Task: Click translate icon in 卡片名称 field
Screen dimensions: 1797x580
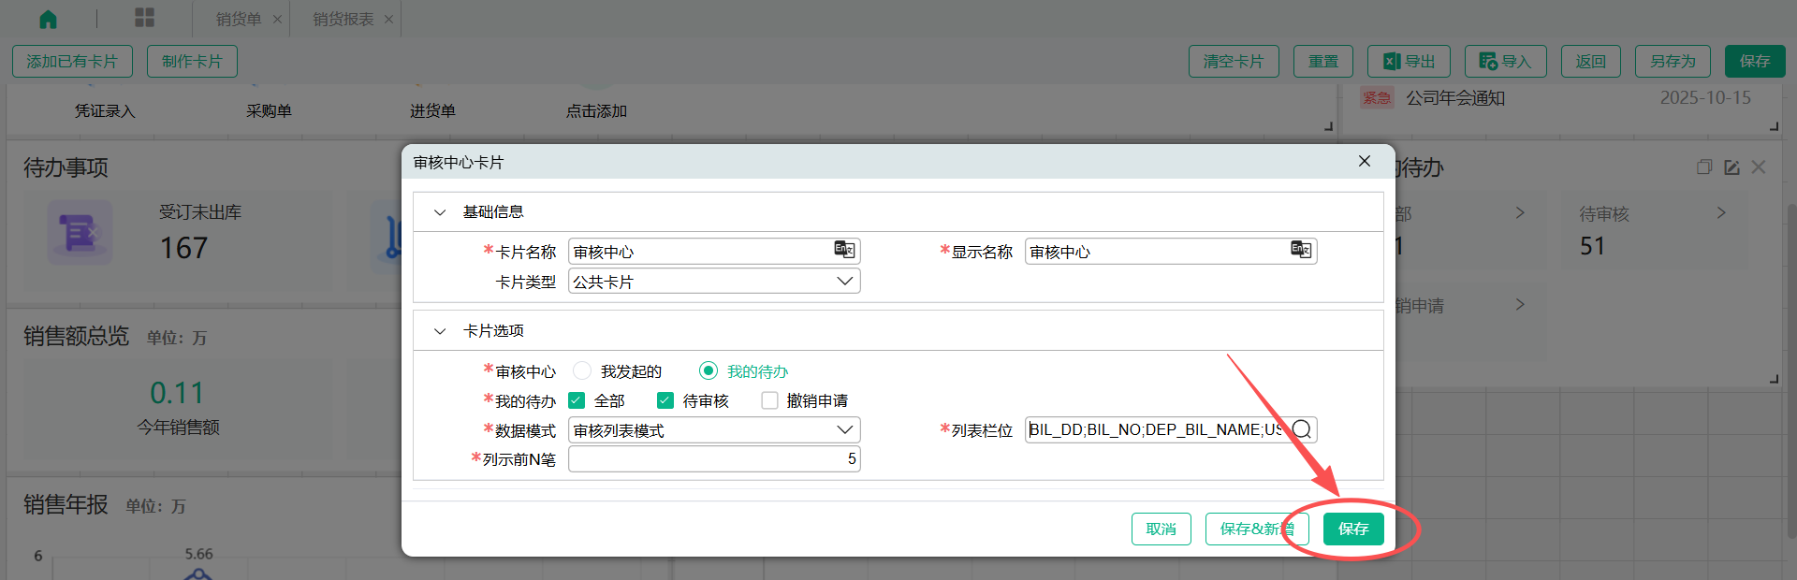Action: pyautogui.click(x=844, y=250)
